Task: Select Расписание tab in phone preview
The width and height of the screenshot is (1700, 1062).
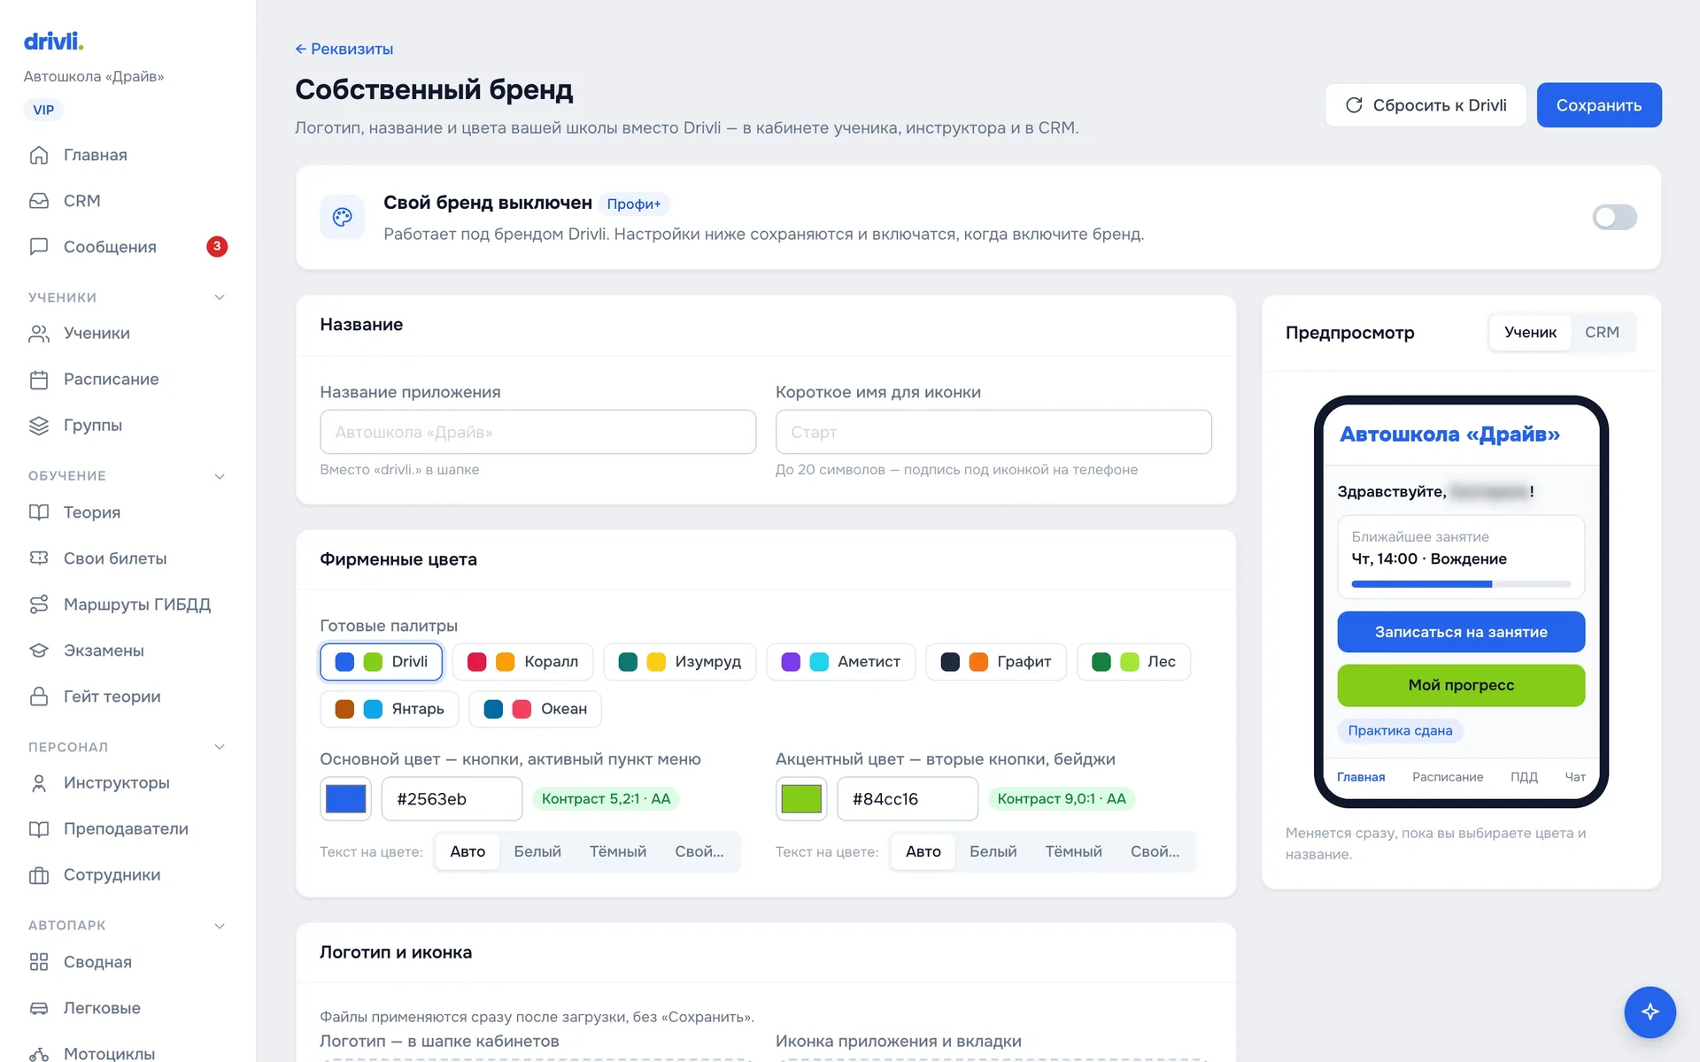Action: point(1448,777)
